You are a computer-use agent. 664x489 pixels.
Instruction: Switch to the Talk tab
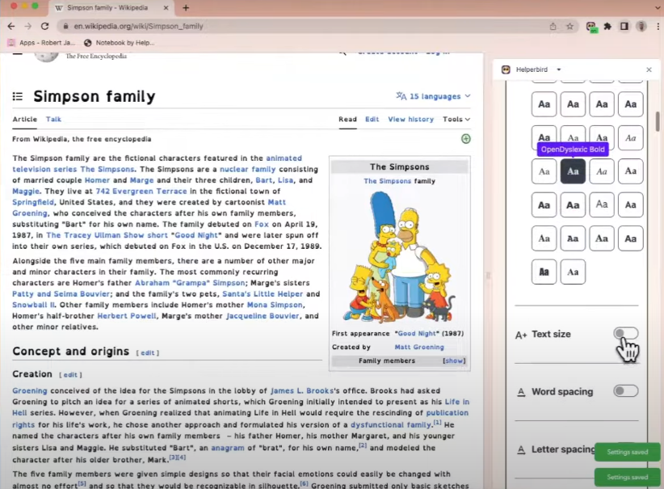click(x=53, y=119)
